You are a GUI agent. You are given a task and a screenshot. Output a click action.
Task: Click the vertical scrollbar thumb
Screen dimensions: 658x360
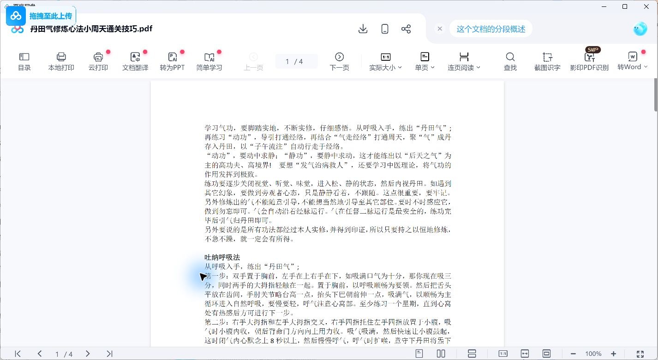[656, 94]
